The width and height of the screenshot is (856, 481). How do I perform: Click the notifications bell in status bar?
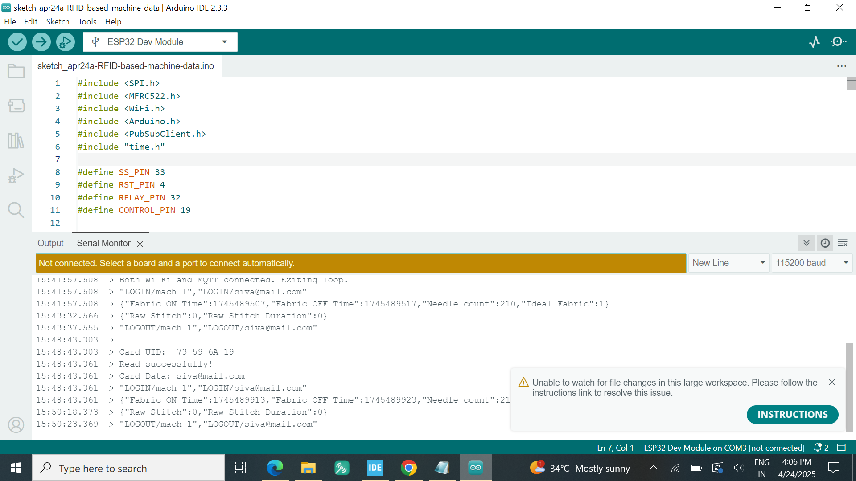pos(821,448)
